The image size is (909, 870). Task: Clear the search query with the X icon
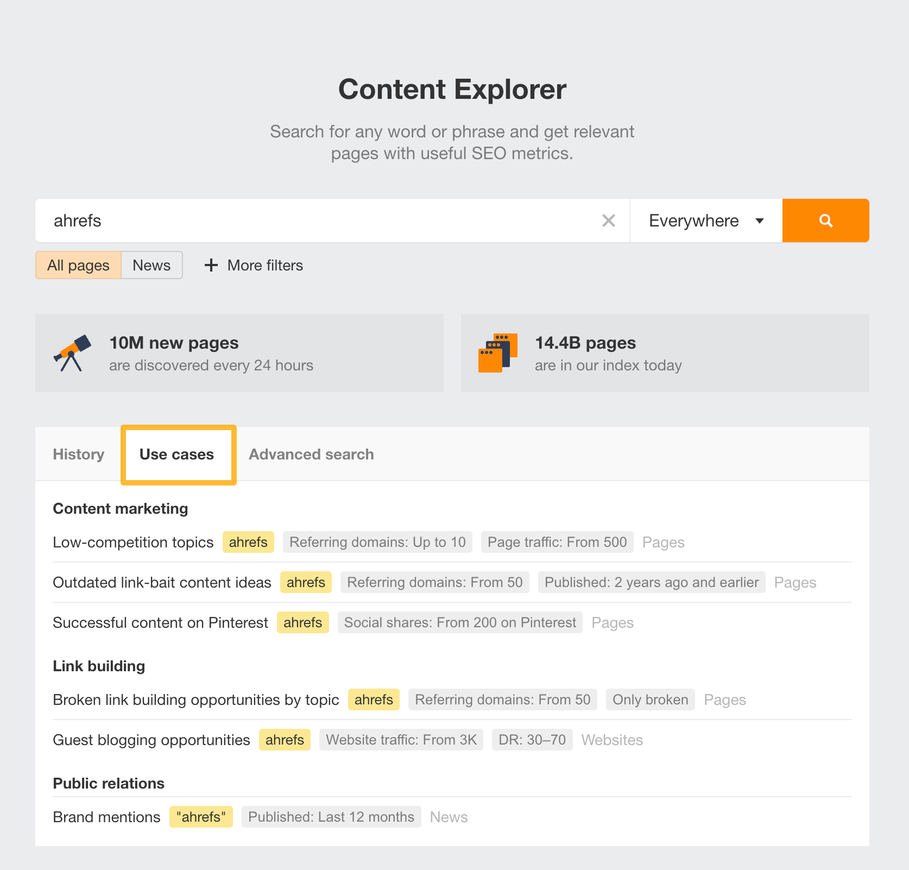coord(609,220)
